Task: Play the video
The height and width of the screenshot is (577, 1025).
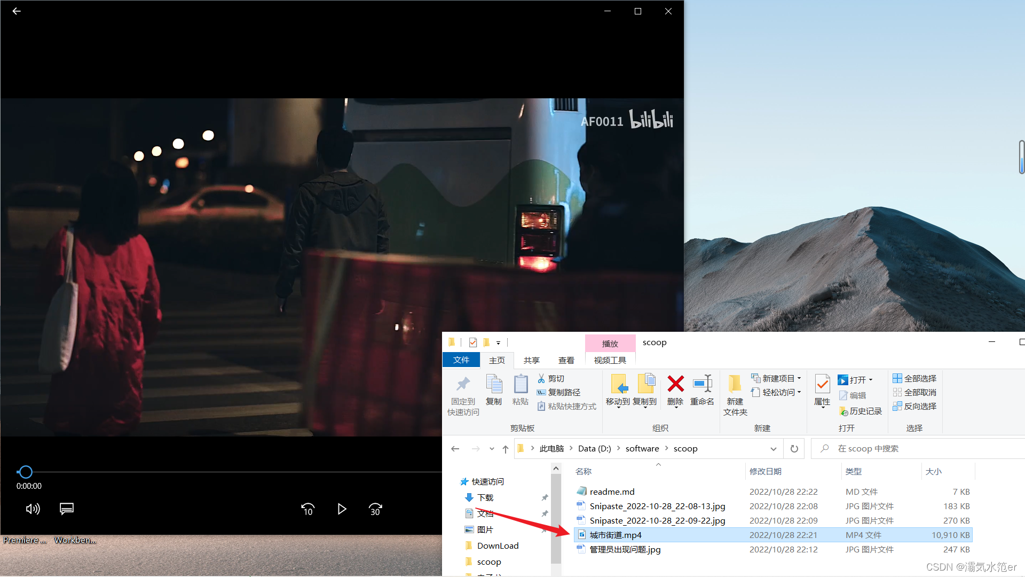Action: pyautogui.click(x=342, y=509)
